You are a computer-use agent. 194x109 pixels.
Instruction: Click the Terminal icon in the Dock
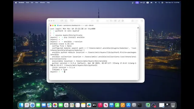pos(140,105)
